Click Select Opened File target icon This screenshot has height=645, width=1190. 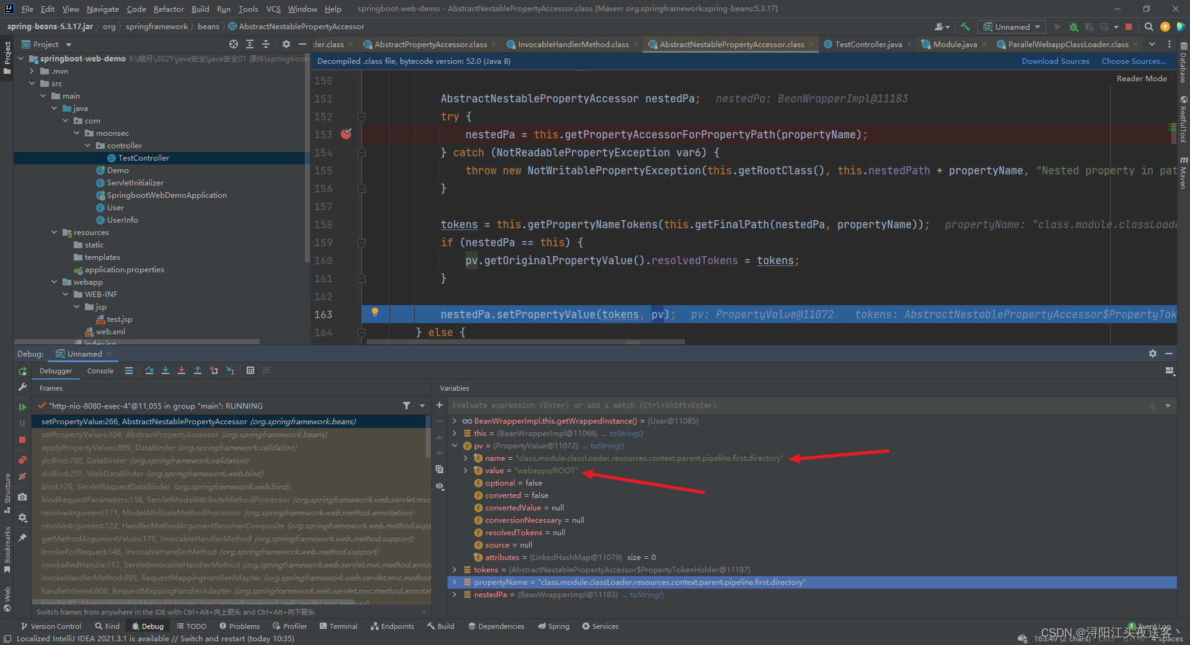[234, 44]
